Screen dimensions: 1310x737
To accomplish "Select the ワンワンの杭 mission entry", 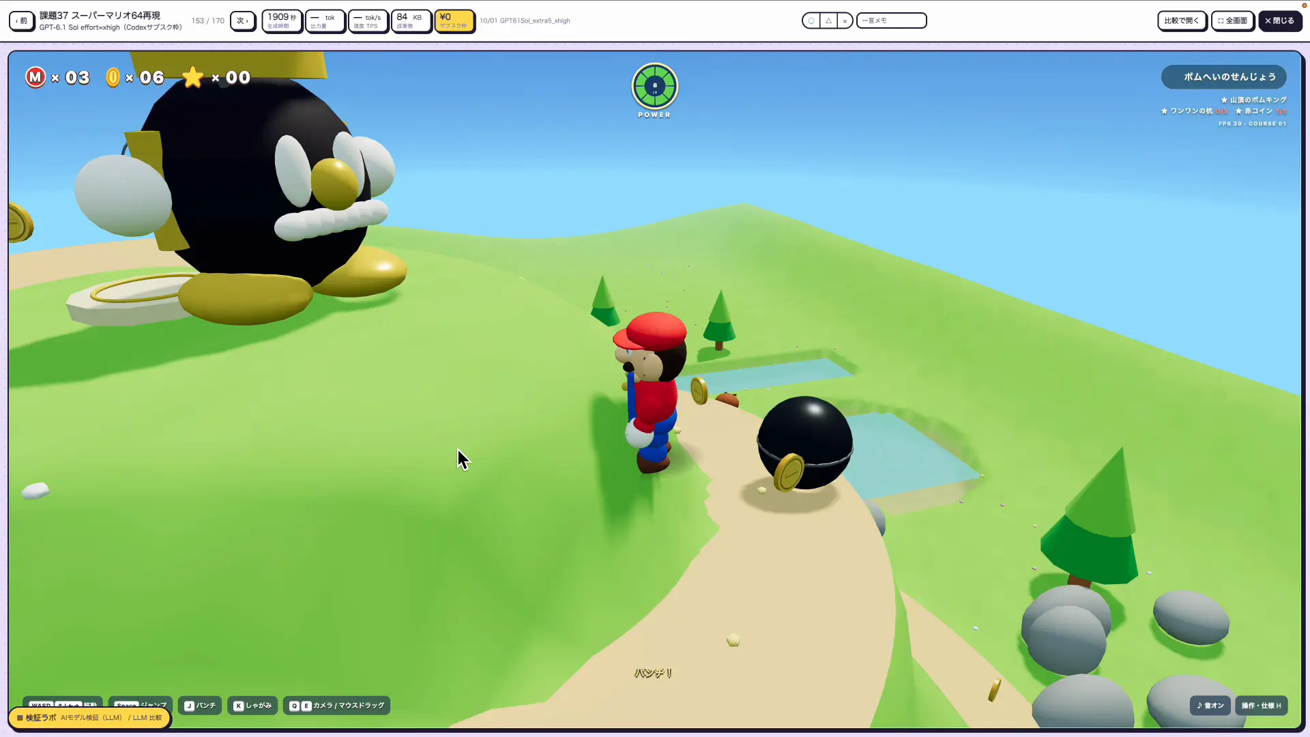I will click(x=1194, y=111).
